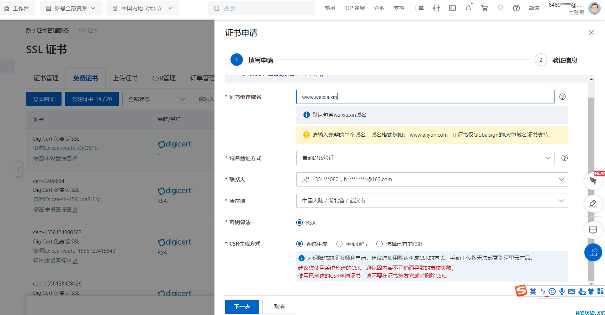Screen dimensions: 605x315
Task: Open the floating chat message icon
Action: (593, 230)
